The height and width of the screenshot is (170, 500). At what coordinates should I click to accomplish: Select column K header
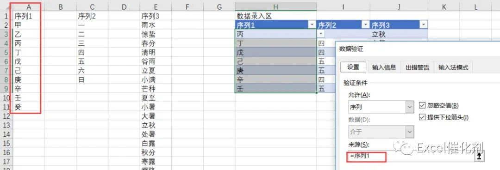pos(444,6)
